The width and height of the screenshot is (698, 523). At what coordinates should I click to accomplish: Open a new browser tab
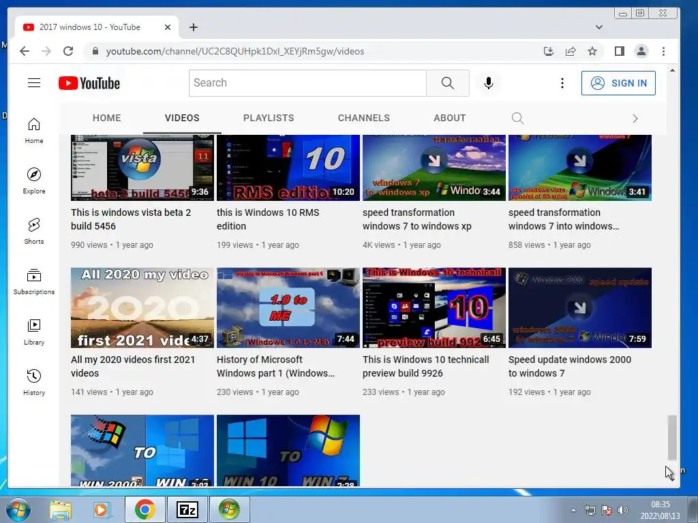(x=193, y=27)
